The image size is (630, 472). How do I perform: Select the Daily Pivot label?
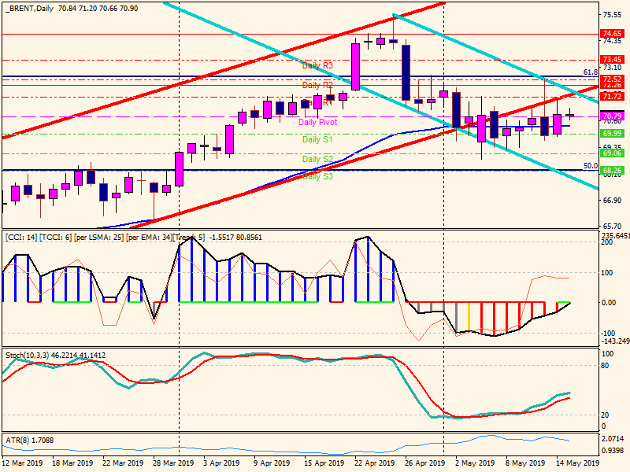tap(318, 122)
